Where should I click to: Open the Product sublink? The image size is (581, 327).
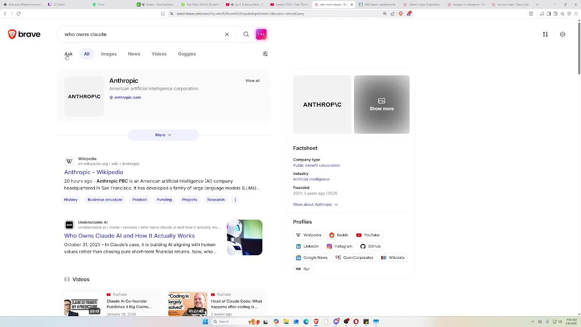pyautogui.click(x=139, y=200)
